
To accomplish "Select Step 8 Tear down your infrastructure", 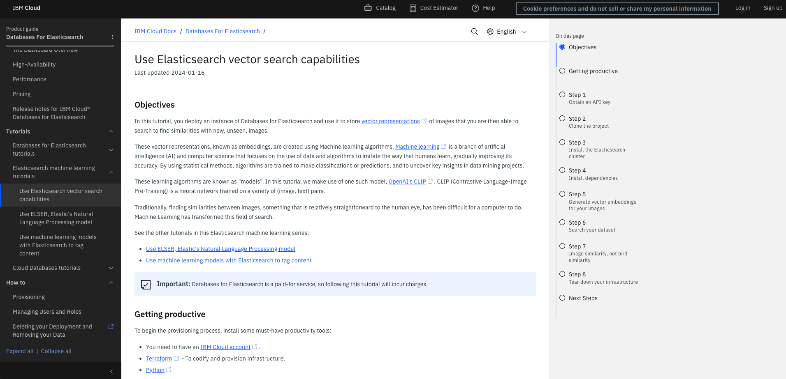I will tap(562, 273).
